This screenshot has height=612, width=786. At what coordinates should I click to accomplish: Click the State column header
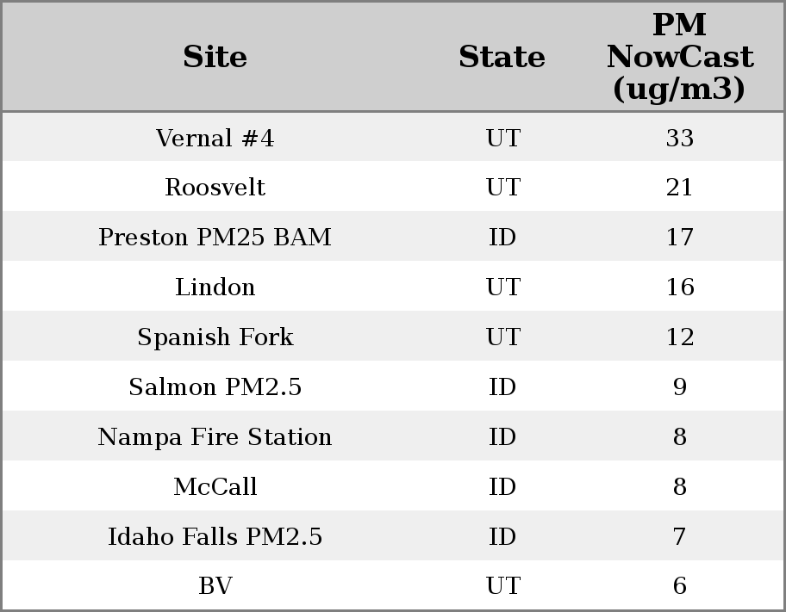pos(502,57)
